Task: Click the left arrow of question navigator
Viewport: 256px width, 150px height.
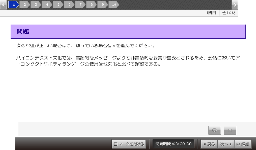Action: [3, 5]
